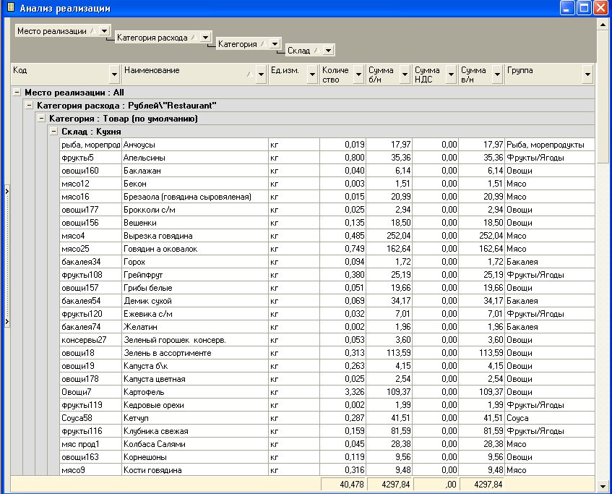This screenshot has width=612, height=494.
Task: Open the Код column filter dropdown
Action: (x=113, y=74)
